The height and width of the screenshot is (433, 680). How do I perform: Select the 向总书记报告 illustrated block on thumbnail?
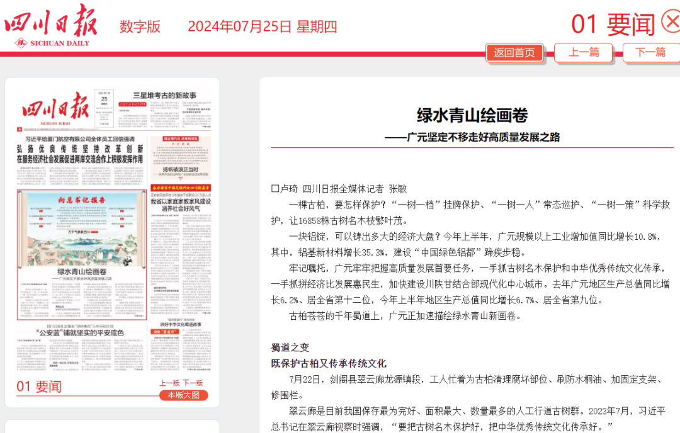click(x=82, y=228)
